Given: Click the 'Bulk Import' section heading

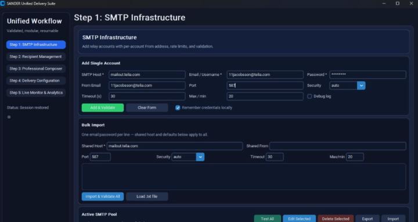Looking at the screenshot, I should pos(93,125).
